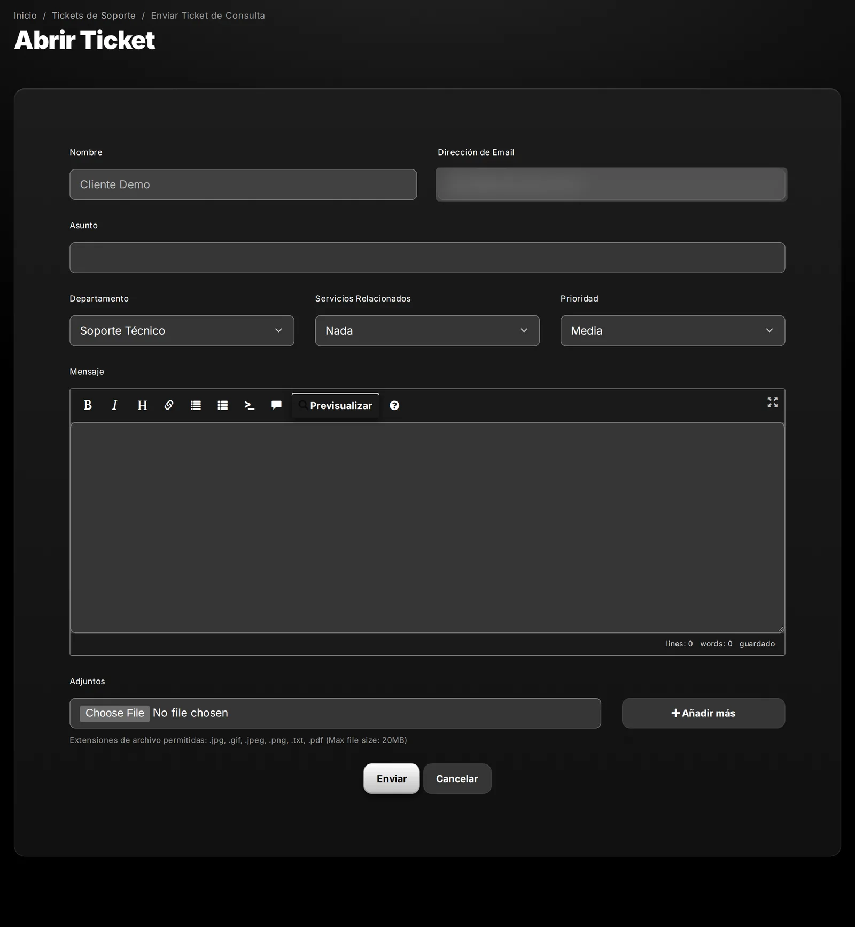
Task: Click inside the Mensaje text area
Action: click(x=427, y=528)
